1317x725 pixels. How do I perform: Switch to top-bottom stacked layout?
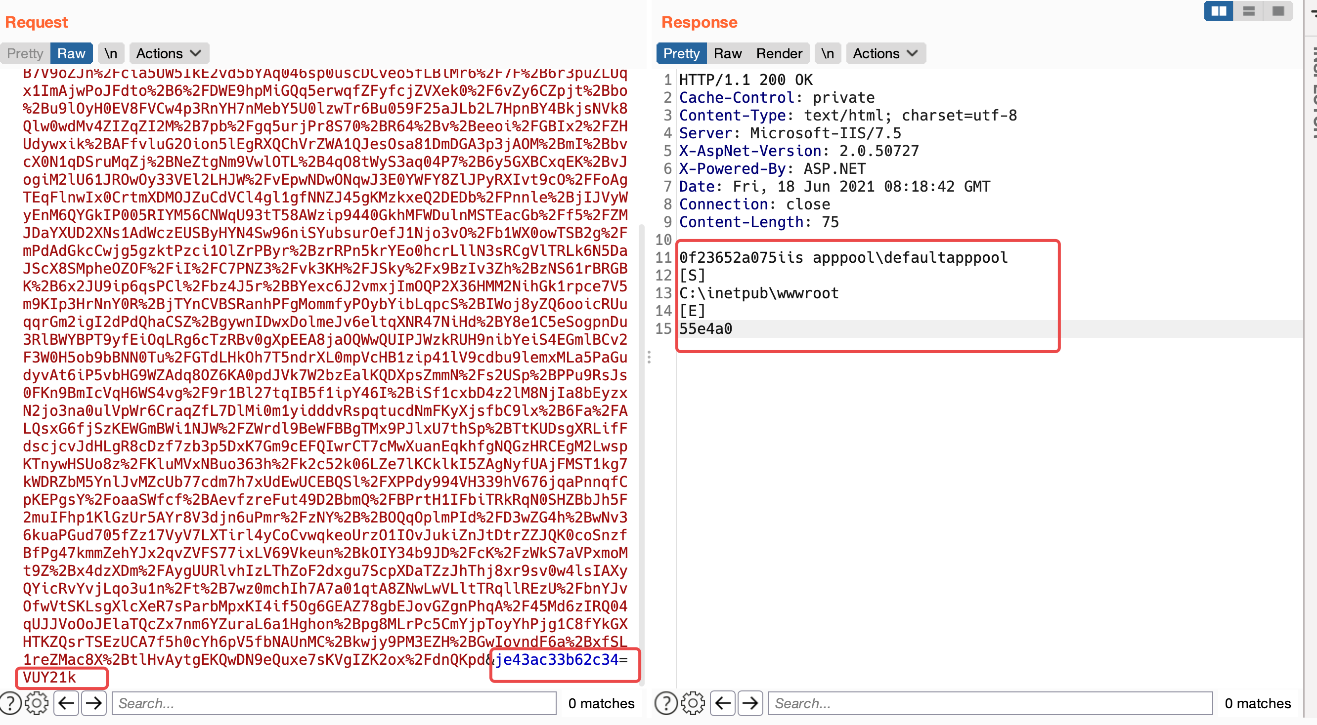pyautogui.click(x=1248, y=11)
